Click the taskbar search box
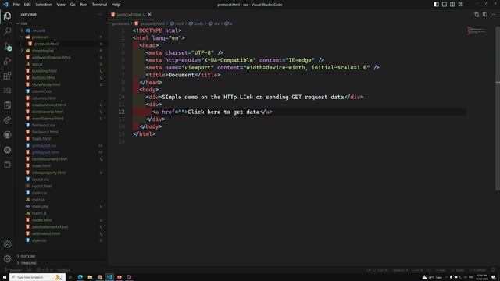Viewport: 500px width, 281px height. coord(37,277)
